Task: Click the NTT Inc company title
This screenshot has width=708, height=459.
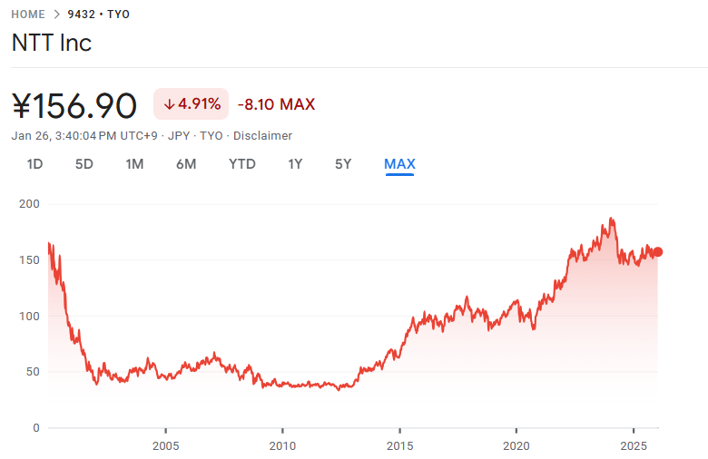Action: [52, 43]
